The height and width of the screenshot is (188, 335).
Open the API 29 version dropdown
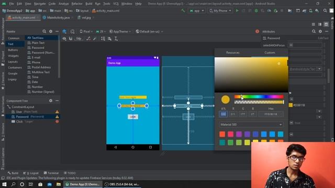coord(101,31)
